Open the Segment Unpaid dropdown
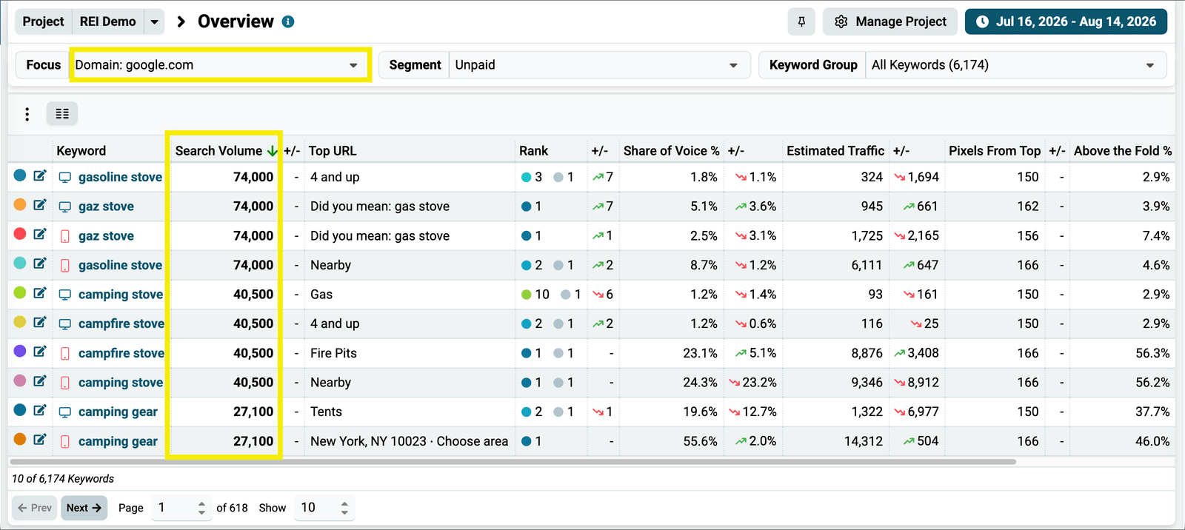Image resolution: width=1185 pixels, height=530 pixels. [x=599, y=65]
